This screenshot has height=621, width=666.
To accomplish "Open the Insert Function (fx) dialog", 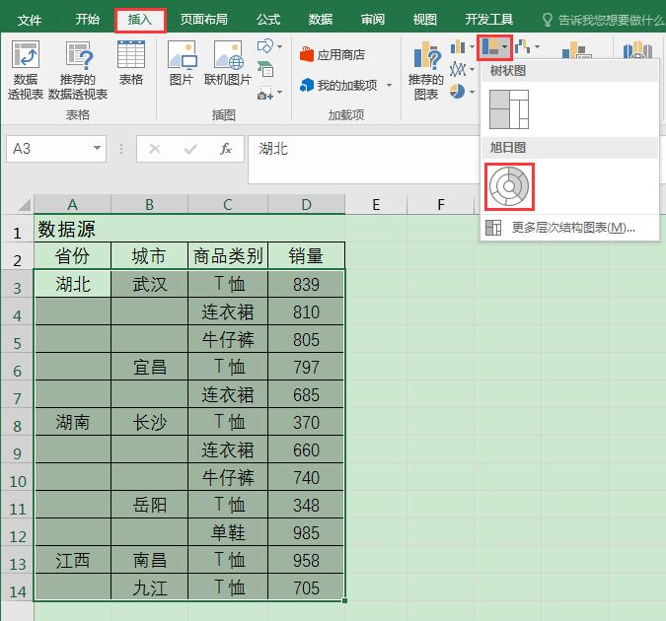I will click(x=226, y=149).
